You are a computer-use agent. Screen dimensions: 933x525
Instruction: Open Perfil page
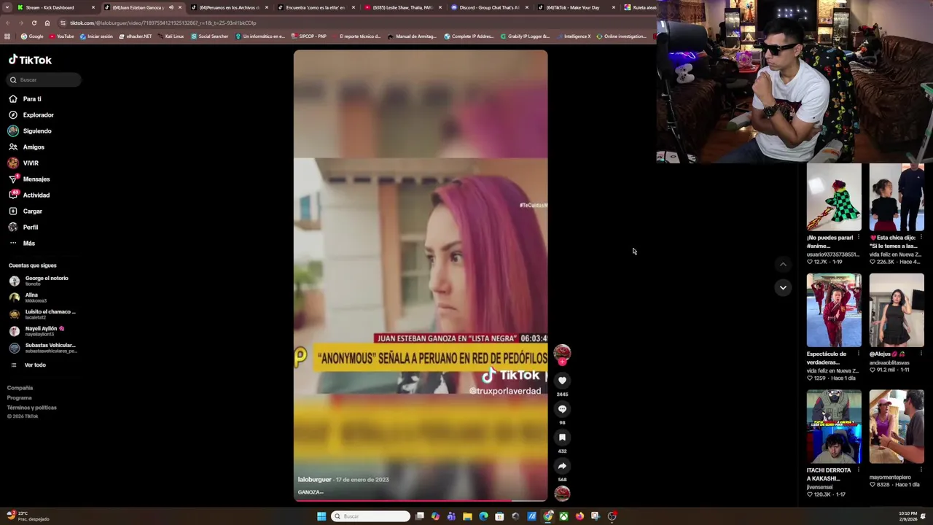[x=23, y=227]
